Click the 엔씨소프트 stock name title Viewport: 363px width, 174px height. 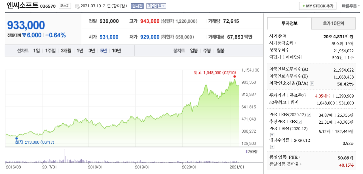click(22, 5)
